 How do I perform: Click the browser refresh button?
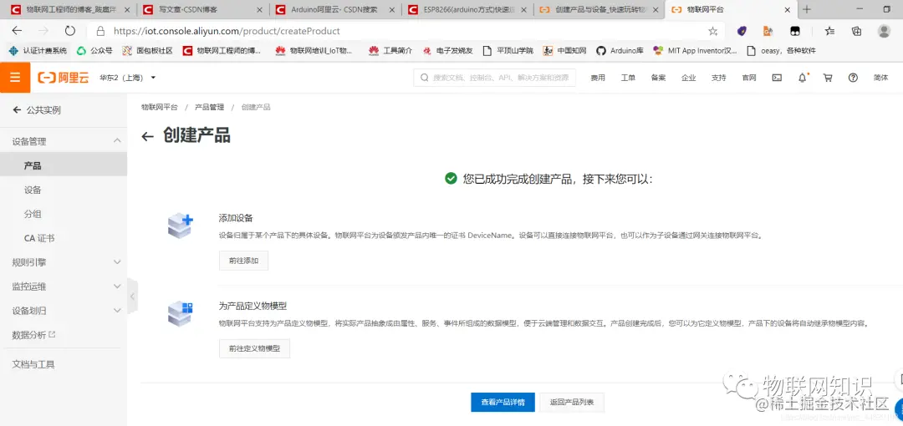pos(70,31)
